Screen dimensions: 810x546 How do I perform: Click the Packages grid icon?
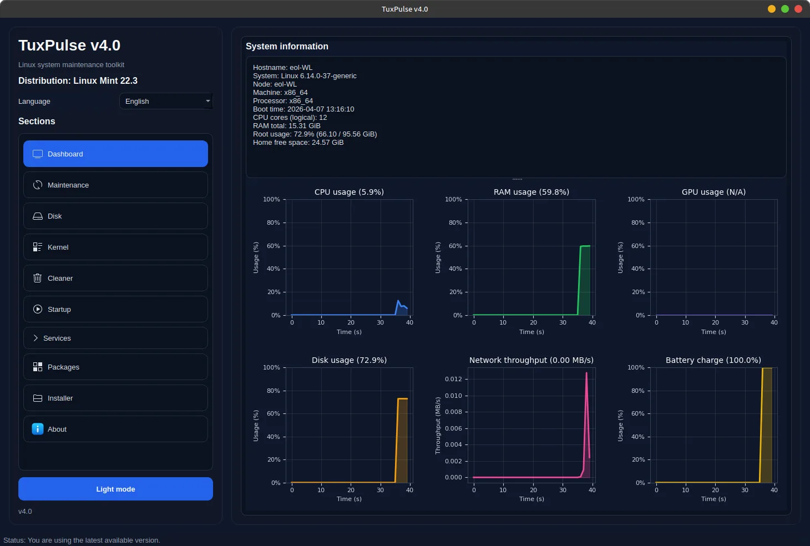[x=37, y=367]
